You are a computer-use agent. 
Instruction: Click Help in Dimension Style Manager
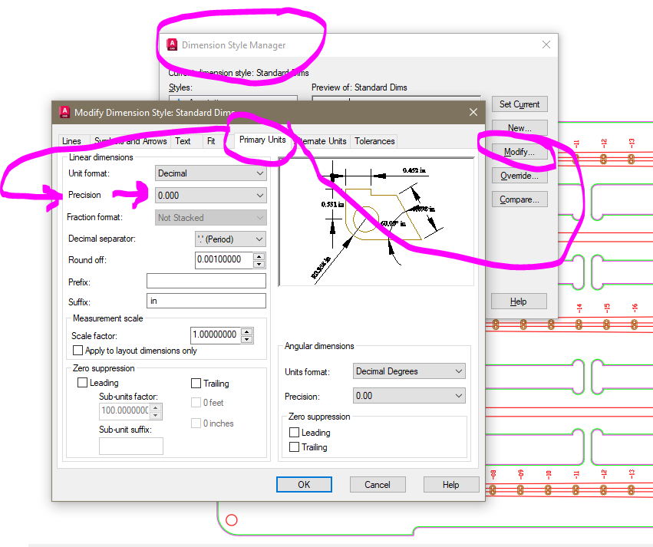[519, 302]
